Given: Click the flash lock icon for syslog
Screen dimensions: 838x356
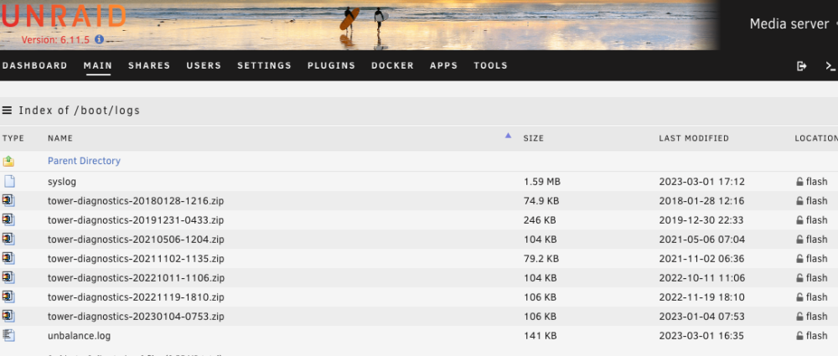Looking at the screenshot, I should [x=799, y=182].
